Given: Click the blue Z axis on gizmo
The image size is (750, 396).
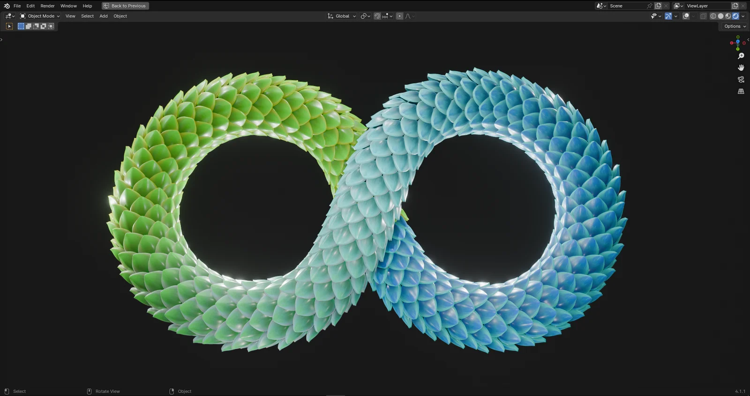Looking at the screenshot, I should pyautogui.click(x=738, y=42).
